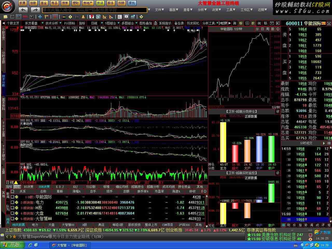
Task: Click the red 超大 bar in 超赢分类持仓
Action: (x=235, y=154)
